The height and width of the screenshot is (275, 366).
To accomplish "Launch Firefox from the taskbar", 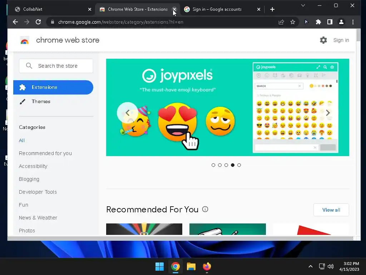I will pos(207,266).
